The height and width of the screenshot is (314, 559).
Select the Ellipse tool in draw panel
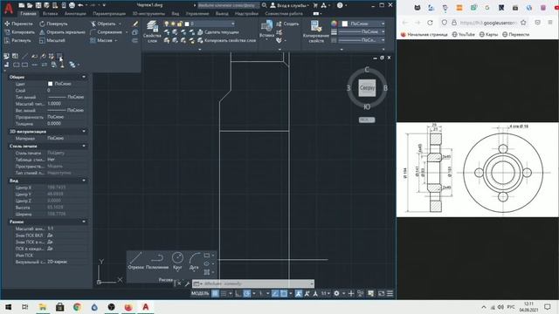coord(206,263)
